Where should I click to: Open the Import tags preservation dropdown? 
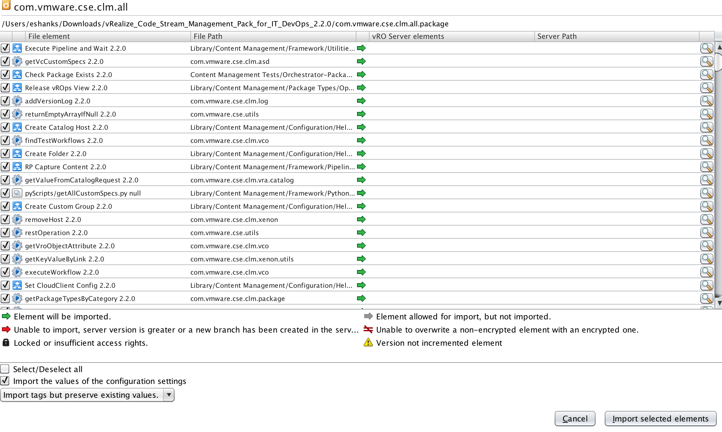point(82,395)
